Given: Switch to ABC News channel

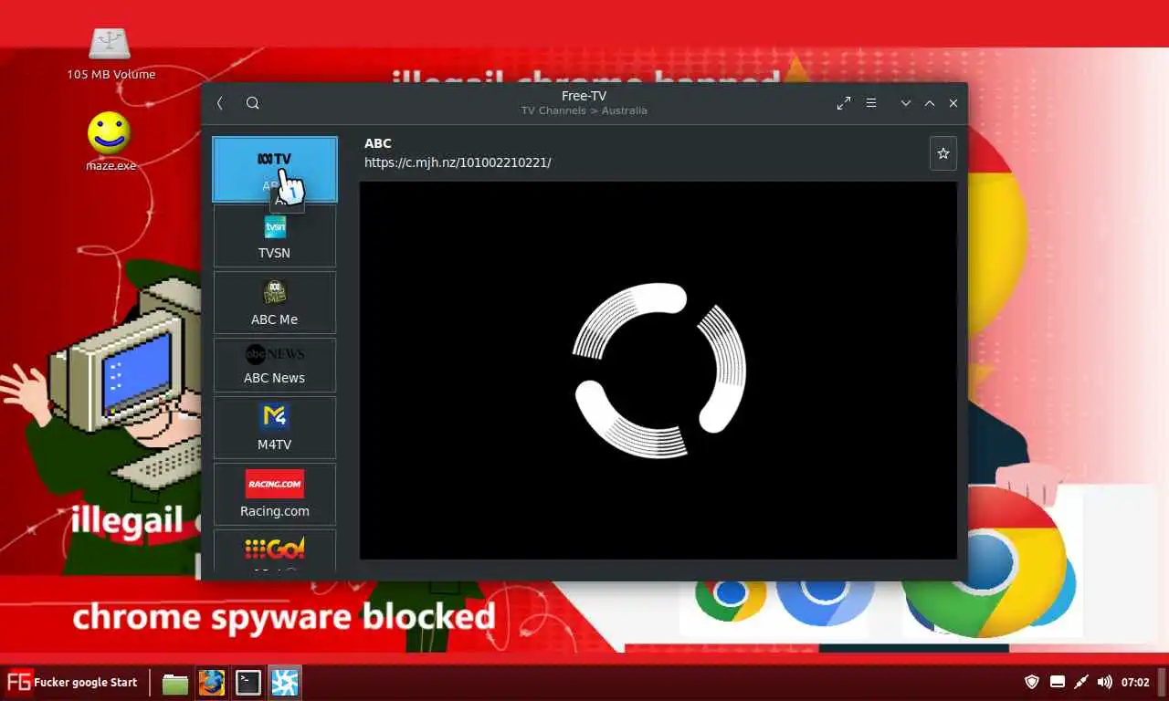Looking at the screenshot, I should pos(275,365).
